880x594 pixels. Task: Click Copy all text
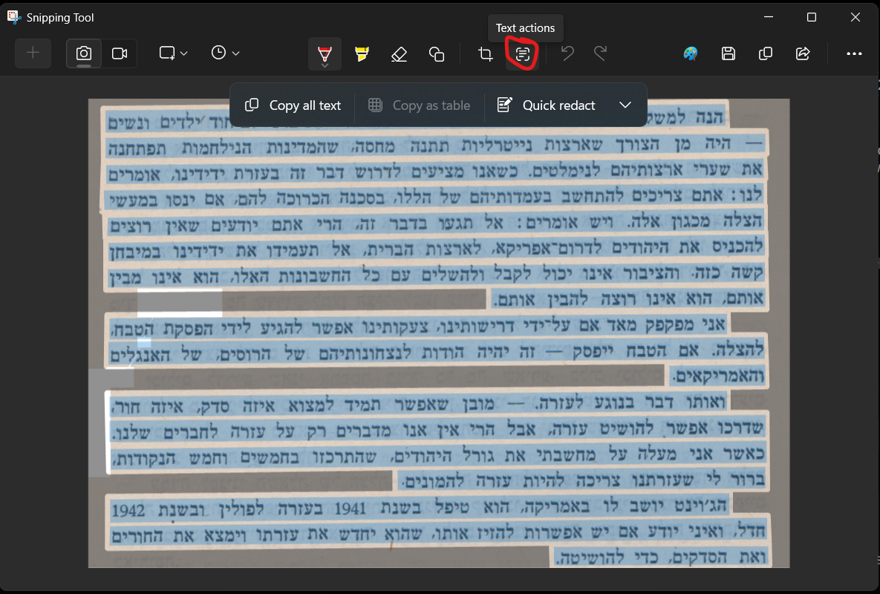pyautogui.click(x=293, y=105)
